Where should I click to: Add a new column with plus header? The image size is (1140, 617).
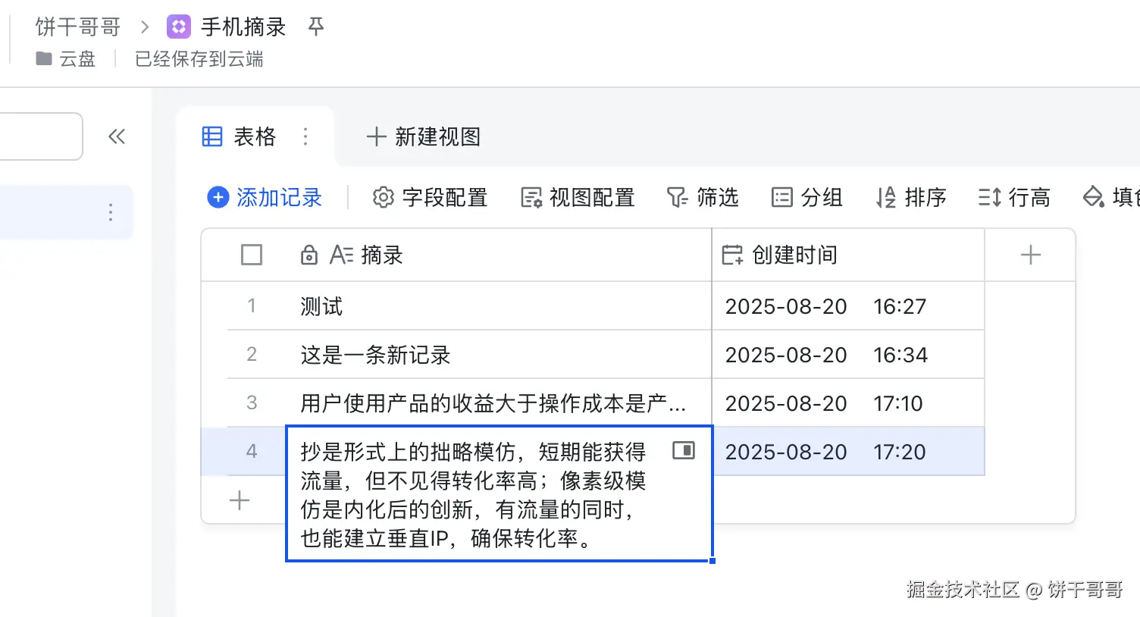click(x=1030, y=255)
